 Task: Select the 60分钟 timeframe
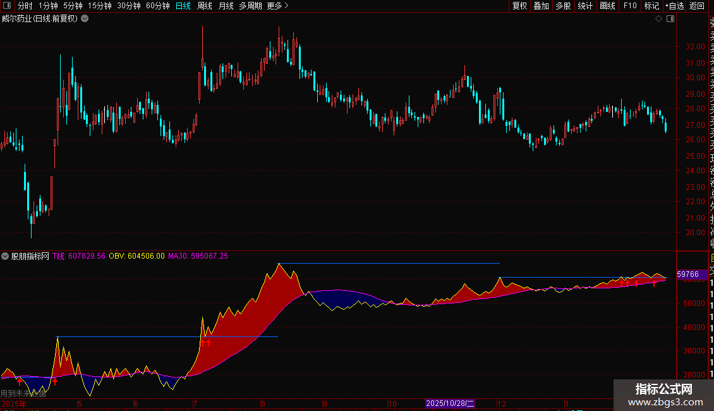(157, 6)
